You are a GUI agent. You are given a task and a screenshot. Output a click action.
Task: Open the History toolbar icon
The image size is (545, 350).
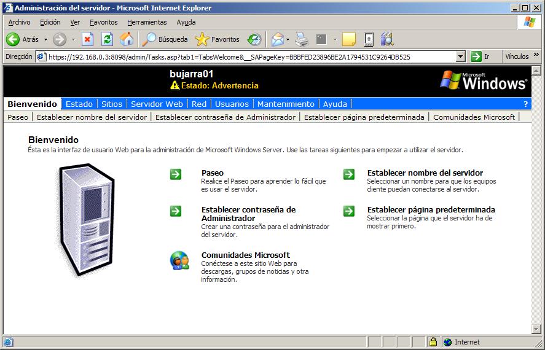point(254,39)
